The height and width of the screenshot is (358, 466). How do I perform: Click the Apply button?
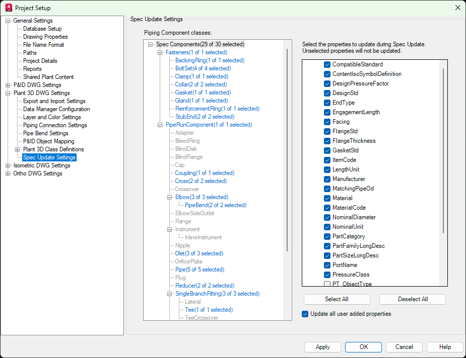pyautogui.click(x=322, y=347)
